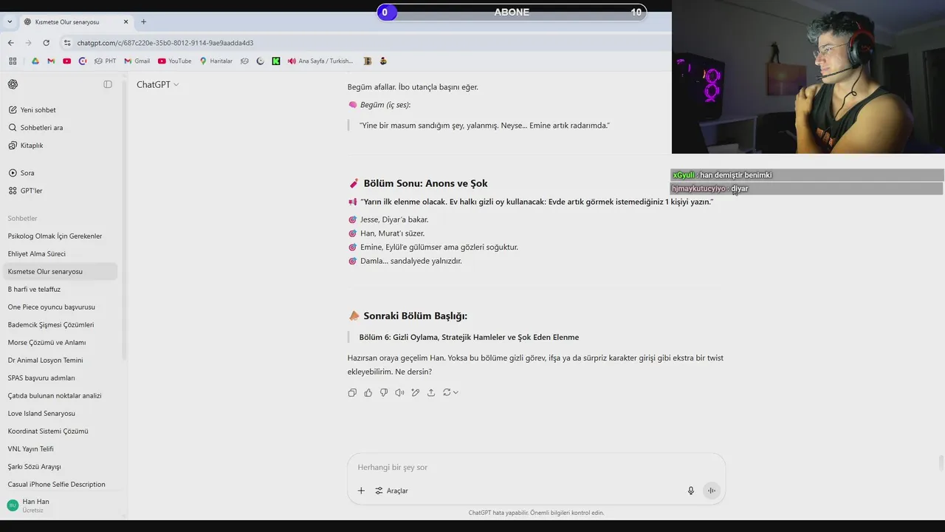Open the Araçlar tools menu
The image size is (945, 532).
tap(391, 491)
